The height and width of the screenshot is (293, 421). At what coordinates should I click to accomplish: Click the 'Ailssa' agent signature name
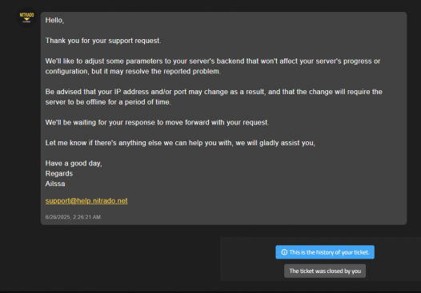pos(55,184)
